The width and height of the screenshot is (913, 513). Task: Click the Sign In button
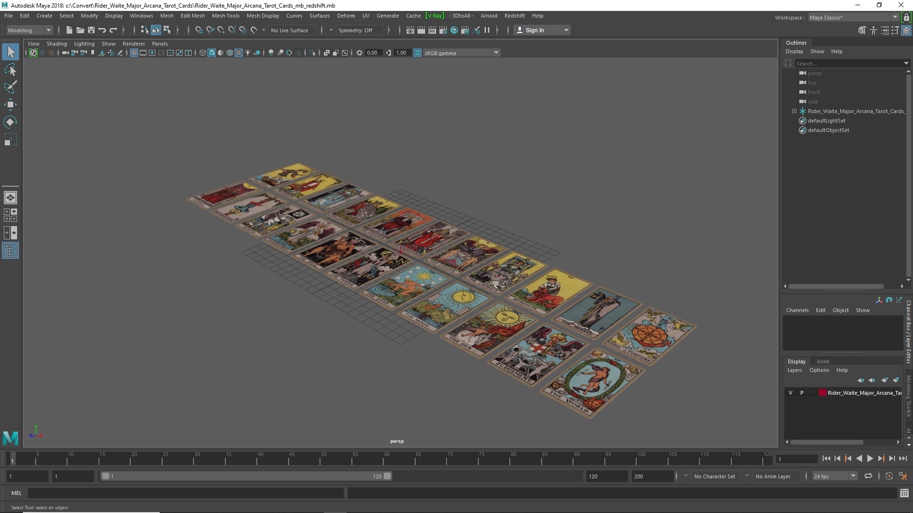[542, 30]
